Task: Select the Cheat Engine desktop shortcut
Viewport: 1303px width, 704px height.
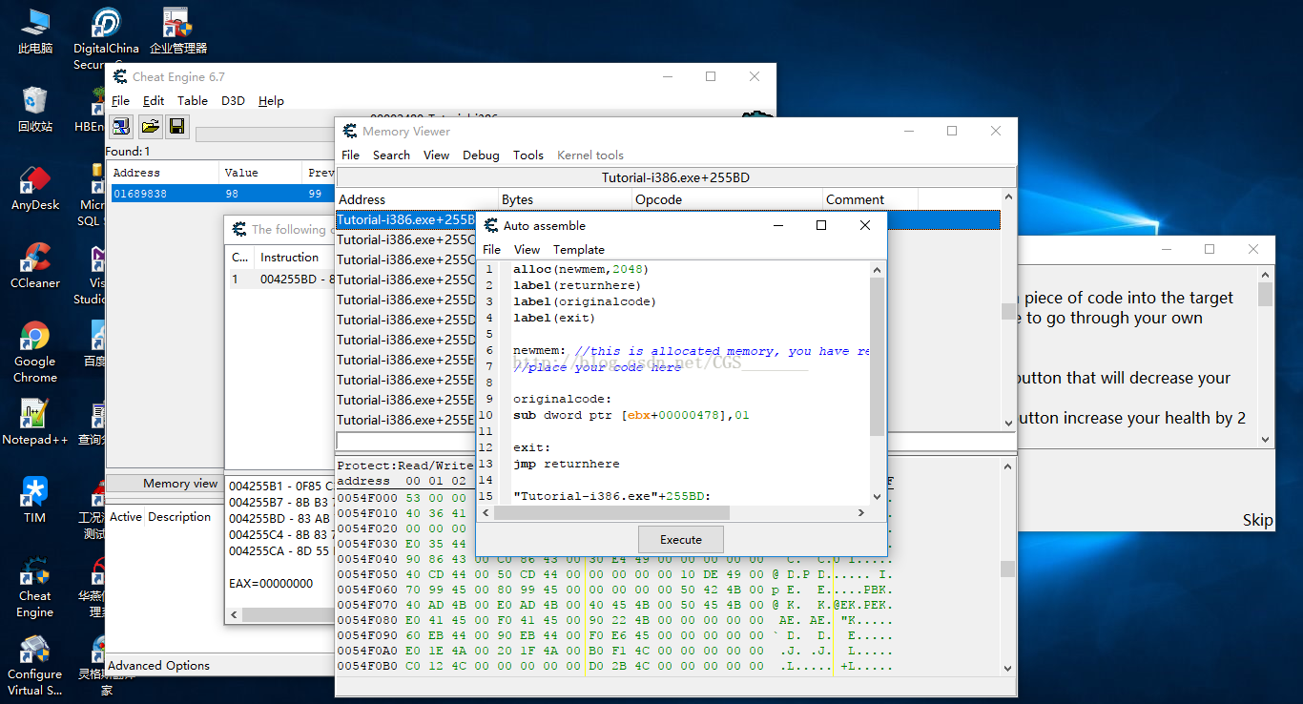Action: [35, 572]
